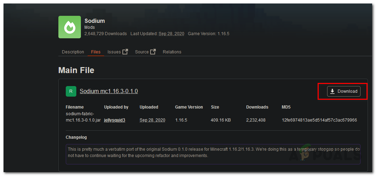This screenshot has height=176, width=376.
Task: Click the green Sodium mod logo
Action: [x=70, y=27]
